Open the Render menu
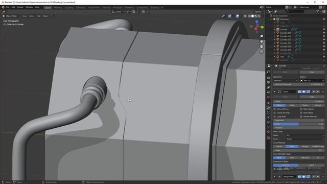The height and width of the screenshot is (184, 327). (20, 7)
